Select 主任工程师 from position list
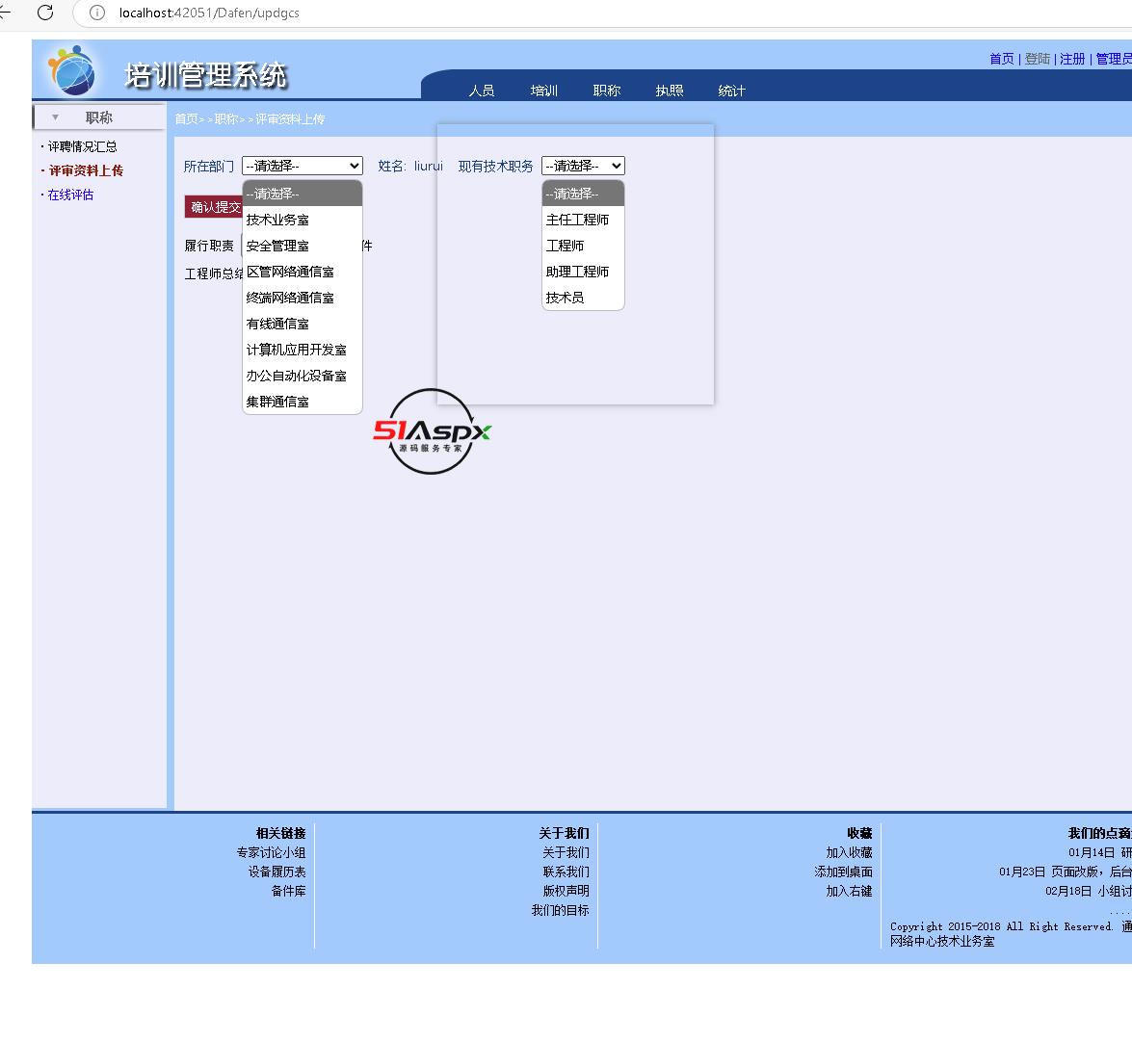The image size is (1132, 1041). (577, 220)
